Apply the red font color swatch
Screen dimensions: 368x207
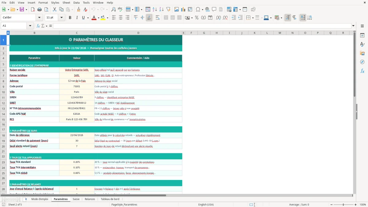click(94, 18)
